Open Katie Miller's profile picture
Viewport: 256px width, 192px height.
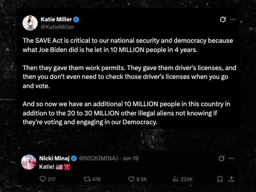click(x=30, y=23)
